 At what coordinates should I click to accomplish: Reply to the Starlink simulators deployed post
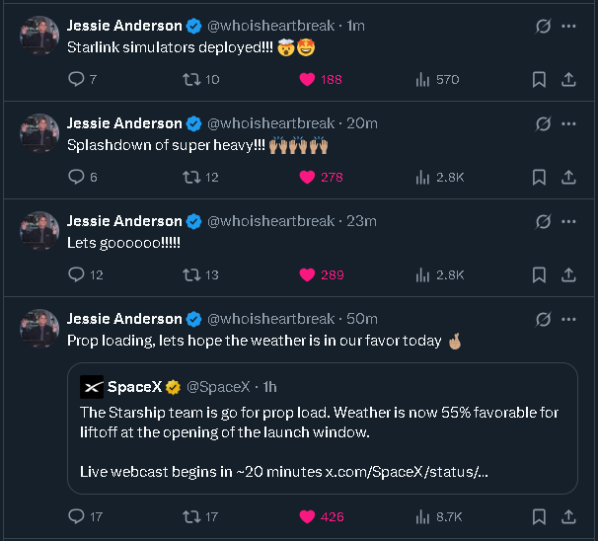(76, 79)
